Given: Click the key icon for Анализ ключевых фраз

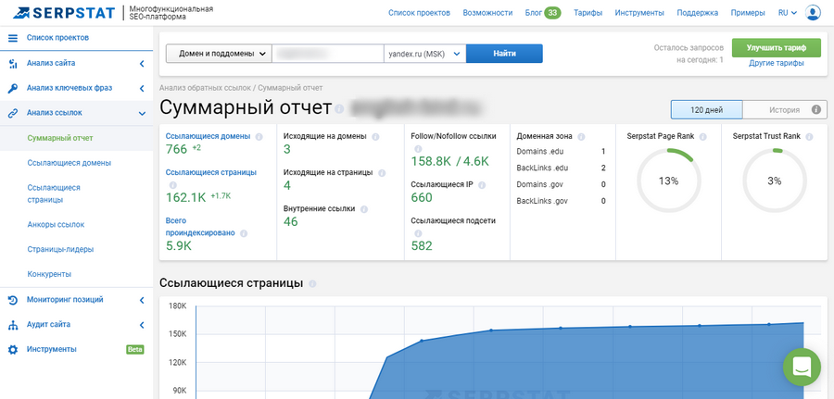Looking at the screenshot, I should 13,88.
